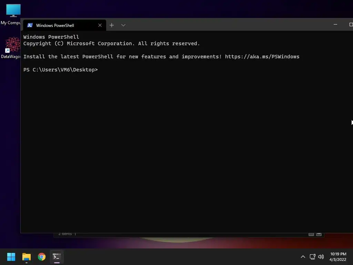Show hidden system tray icons
Screen dimensions: 353x265
pyautogui.click(x=303, y=257)
